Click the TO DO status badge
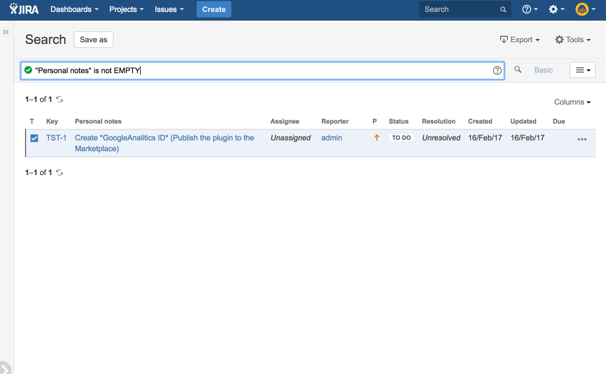Screen dimensions: 606x374 [x=401, y=138]
